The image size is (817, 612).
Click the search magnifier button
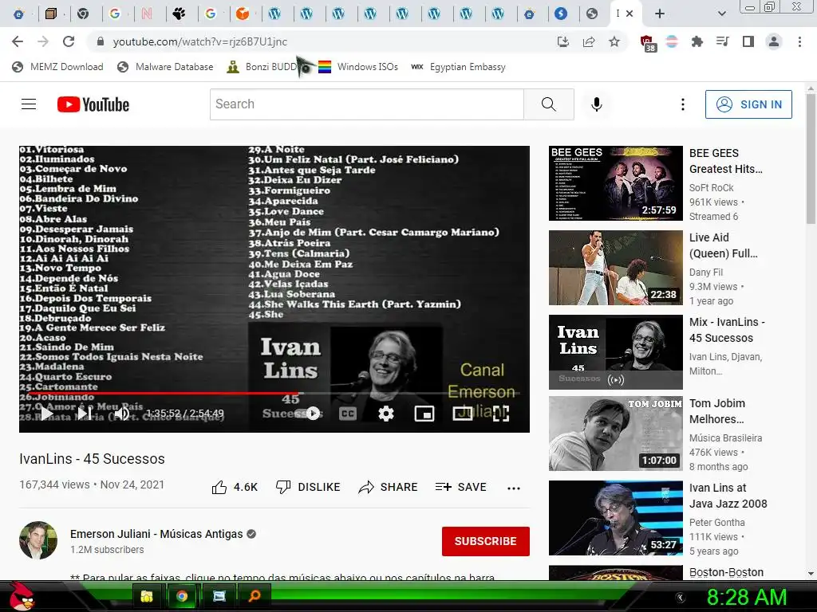coord(549,104)
